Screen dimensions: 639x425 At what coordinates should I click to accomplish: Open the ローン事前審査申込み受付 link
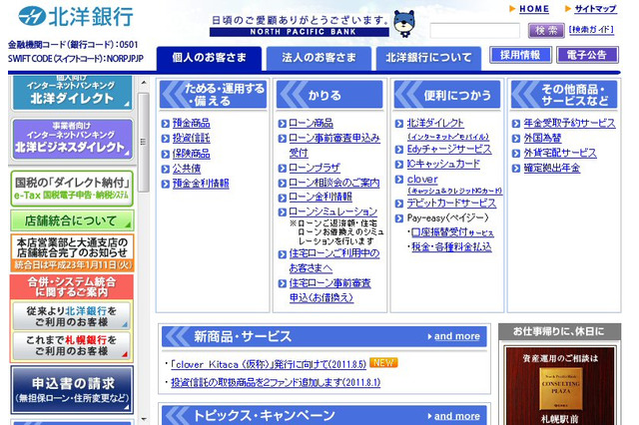(x=334, y=146)
